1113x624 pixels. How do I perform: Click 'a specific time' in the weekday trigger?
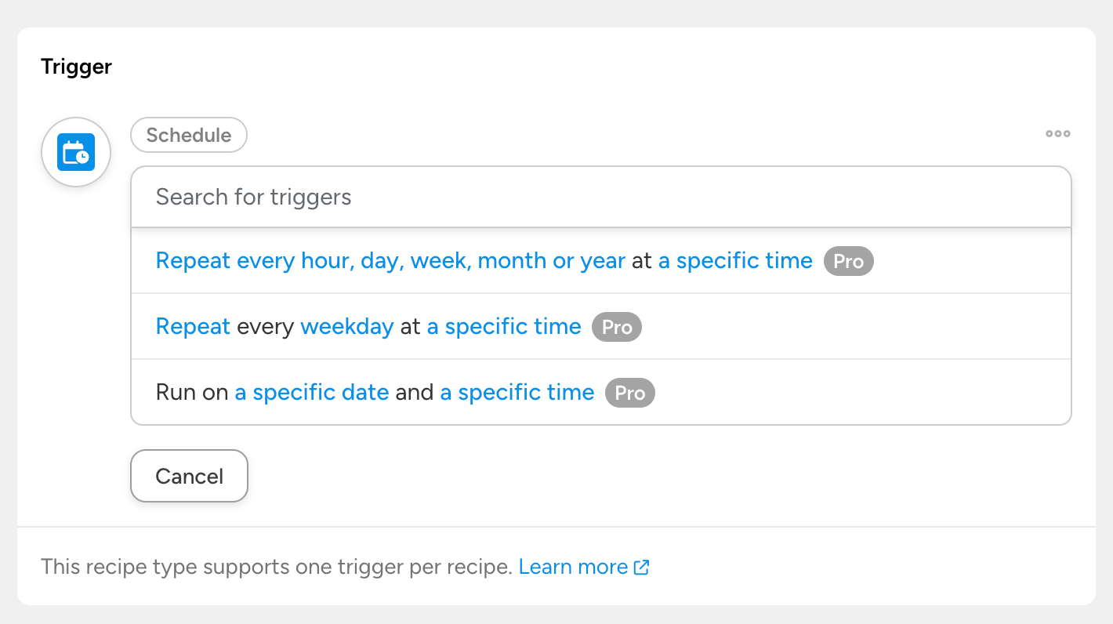(504, 327)
